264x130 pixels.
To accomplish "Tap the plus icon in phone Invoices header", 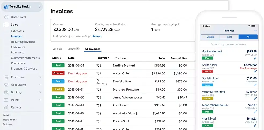I will [255, 31].
